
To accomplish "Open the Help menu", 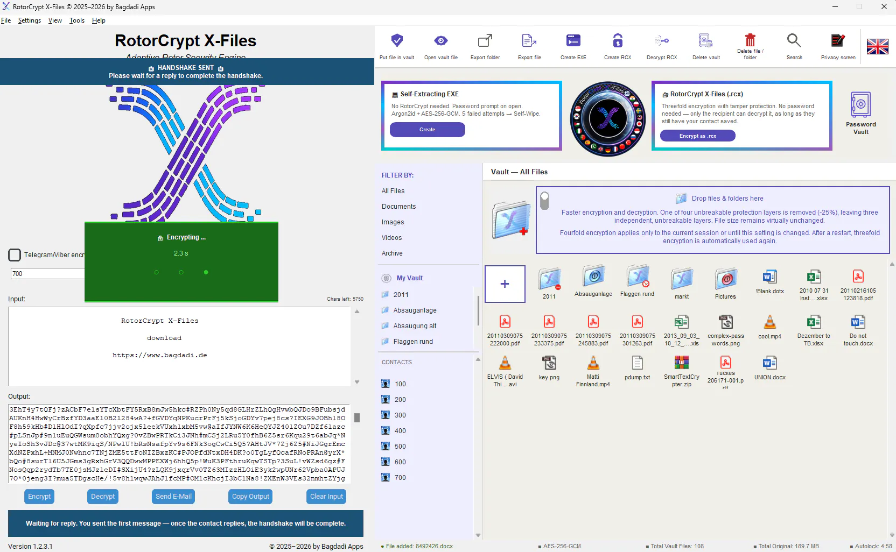I will click(99, 20).
